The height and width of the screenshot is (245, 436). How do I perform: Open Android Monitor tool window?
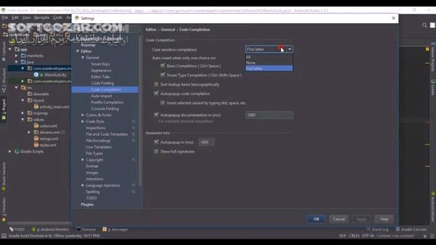pyautogui.click(x=50, y=229)
